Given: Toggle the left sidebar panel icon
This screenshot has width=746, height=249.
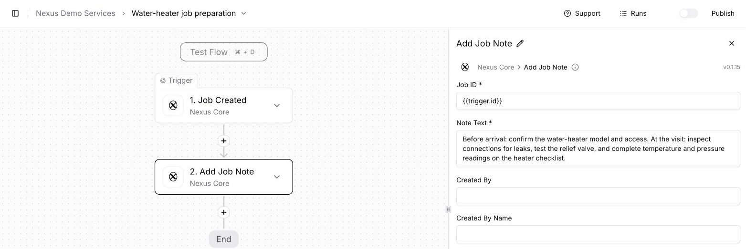Looking at the screenshot, I should tap(15, 13).
